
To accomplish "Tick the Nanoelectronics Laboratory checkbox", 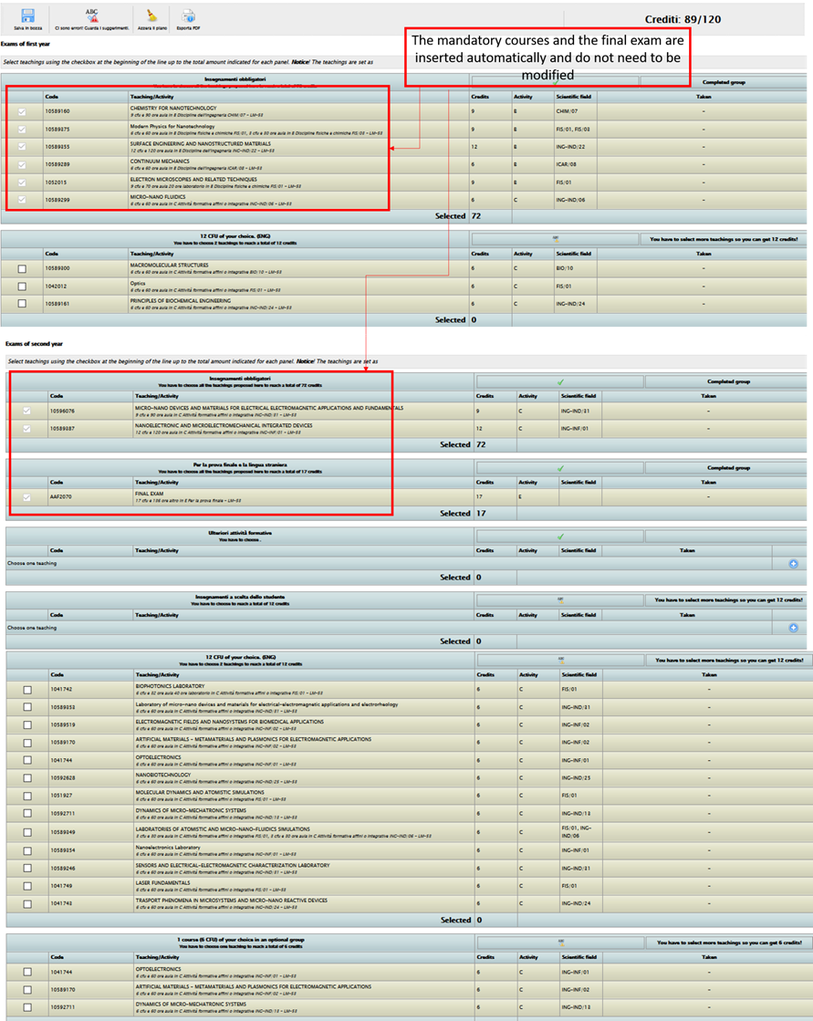I will pyautogui.click(x=27, y=850).
